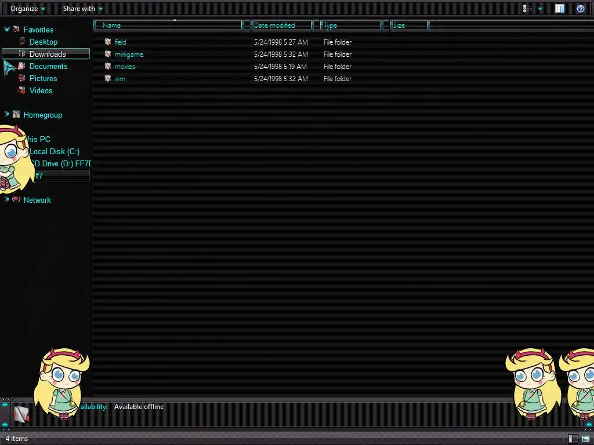Open Pictures in the sidebar
594x445 pixels.
tap(43, 78)
